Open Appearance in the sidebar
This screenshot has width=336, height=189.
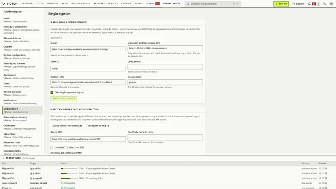point(22,77)
